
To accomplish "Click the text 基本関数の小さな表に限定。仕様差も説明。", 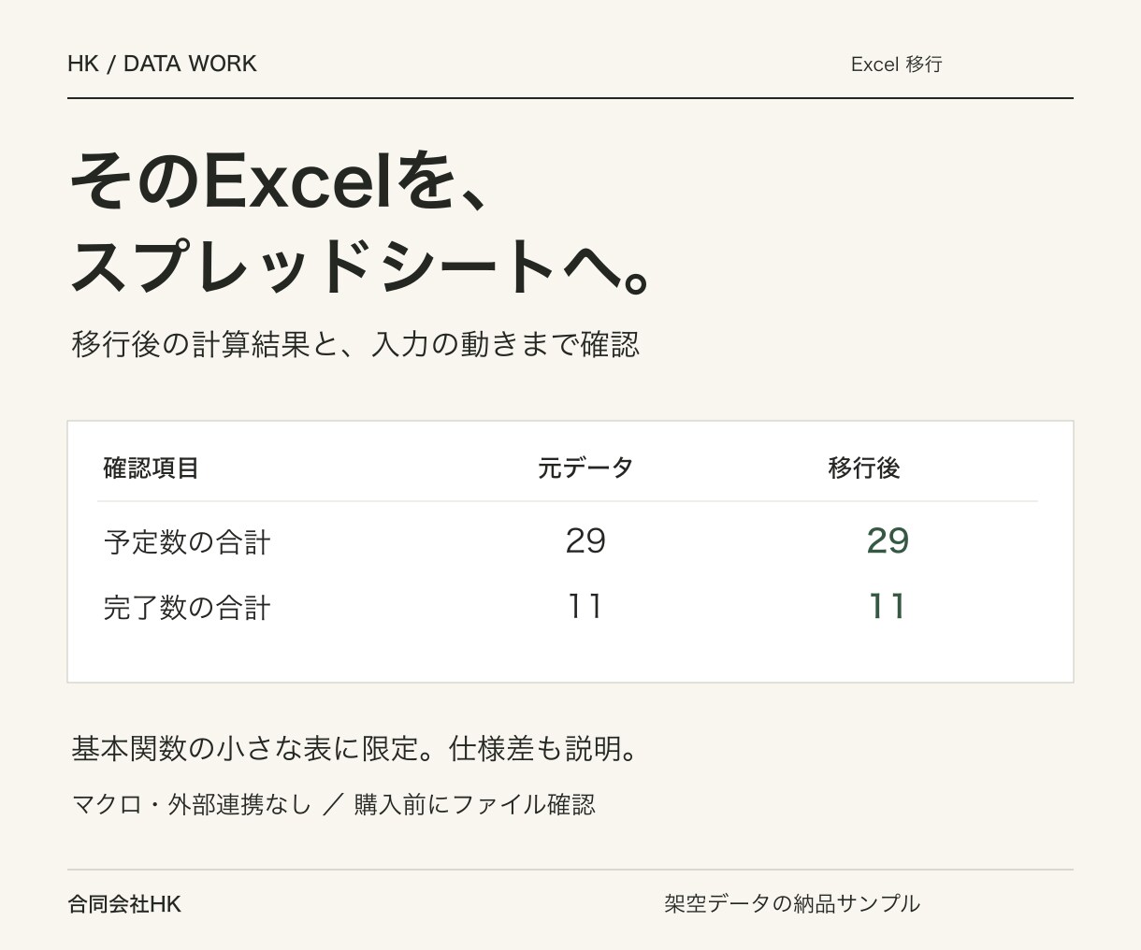I will tap(355, 749).
